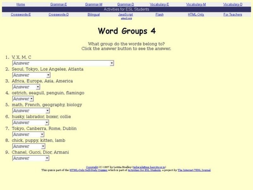Open the Crosswords-E page
Screen dimensions: 253x190
[21, 14]
